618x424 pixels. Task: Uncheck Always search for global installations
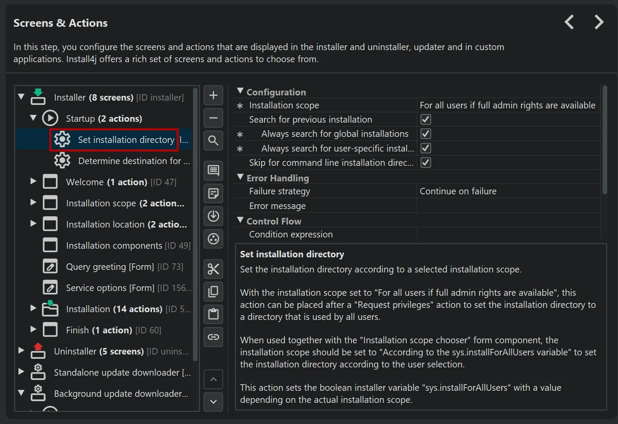click(x=426, y=134)
